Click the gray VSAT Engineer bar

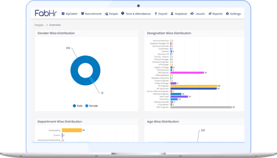(x=201, y=107)
